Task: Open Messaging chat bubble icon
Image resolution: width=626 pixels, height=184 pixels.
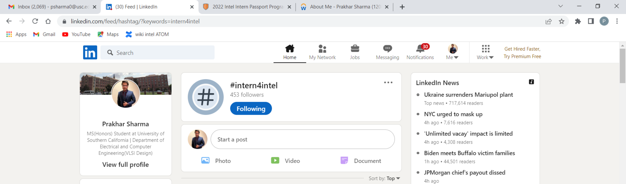Action: point(387,49)
